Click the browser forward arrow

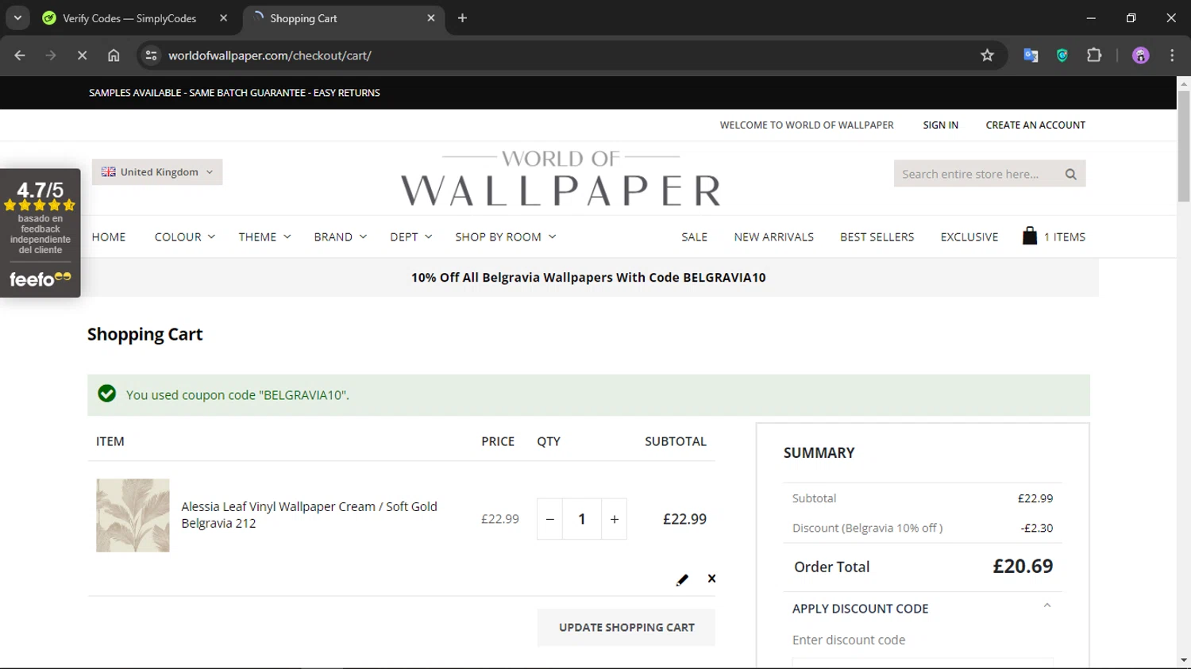tap(51, 56)
